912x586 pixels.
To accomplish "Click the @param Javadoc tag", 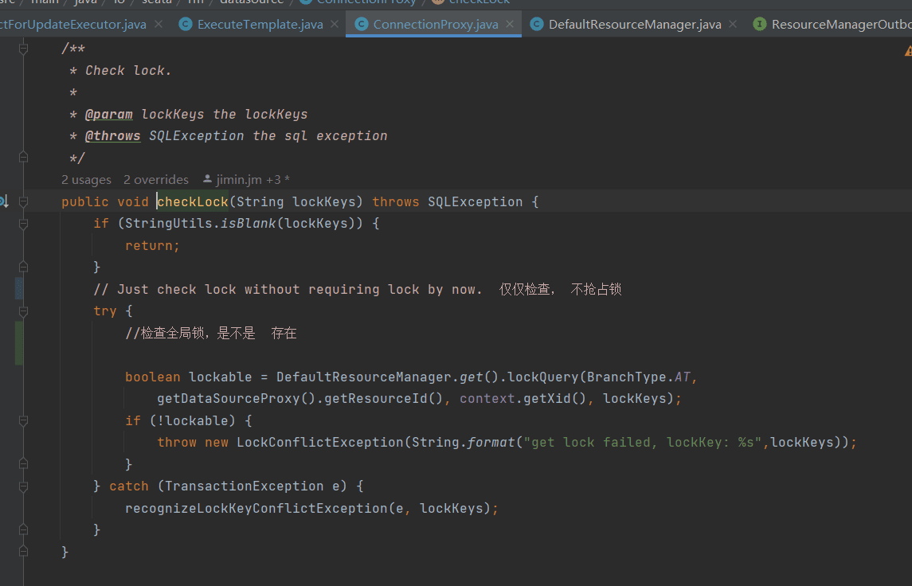I will 109,114.
